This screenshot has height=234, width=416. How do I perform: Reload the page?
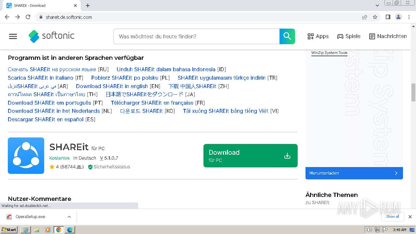[x=28, y=17]
